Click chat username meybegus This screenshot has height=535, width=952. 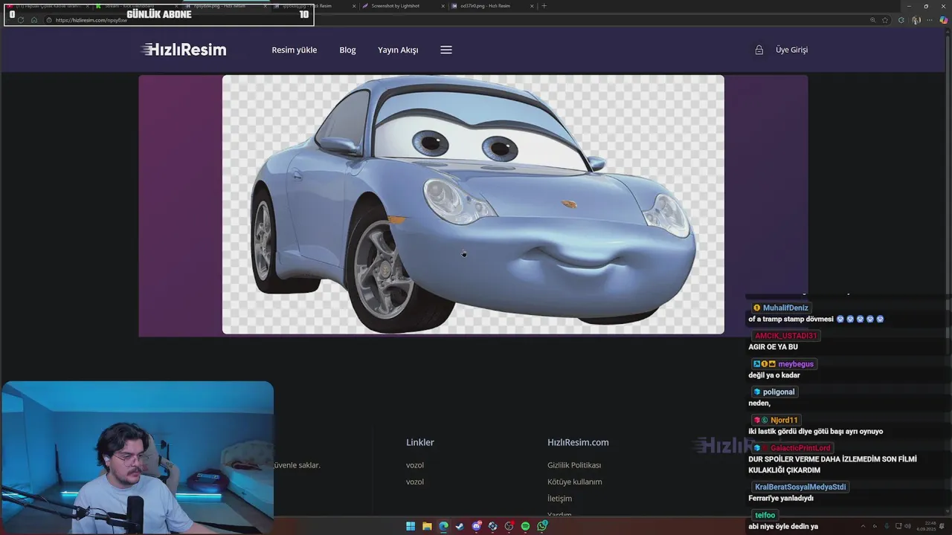coord(796,364)
